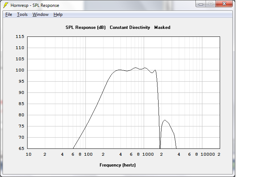Screen dimensions: 278x177
Task: Click the Masked label
Action: point(162,27)
